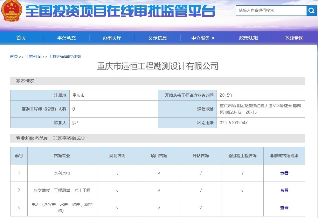Image resolution: width=318 pixels, height=218 pixels.
Task: Click the national emblem logo
Action: (x=11, y=11)
